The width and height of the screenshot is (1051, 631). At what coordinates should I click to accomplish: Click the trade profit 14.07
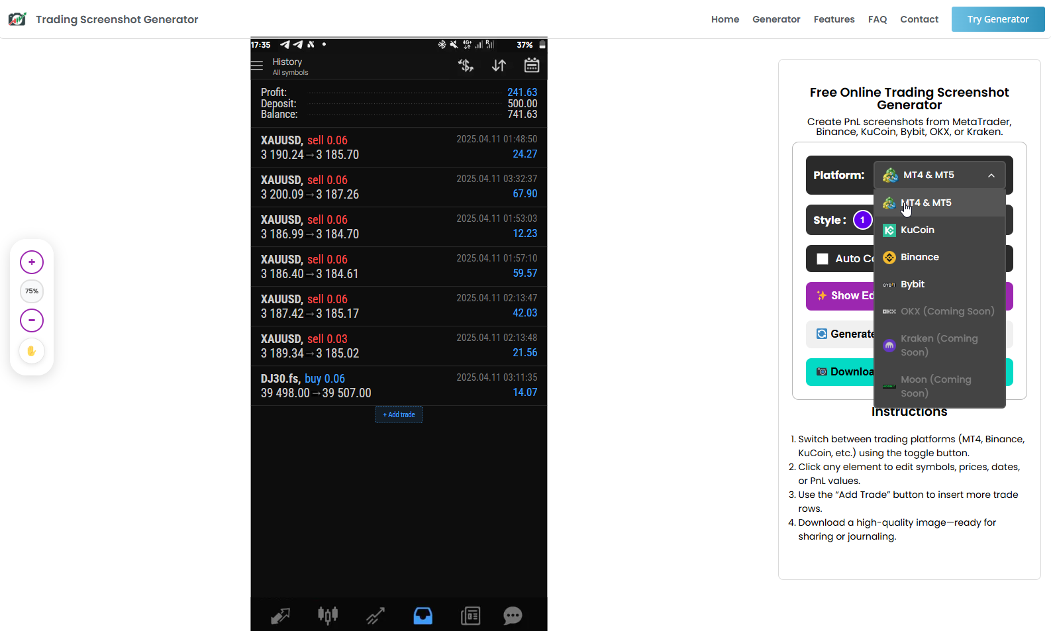pos(525,392)
